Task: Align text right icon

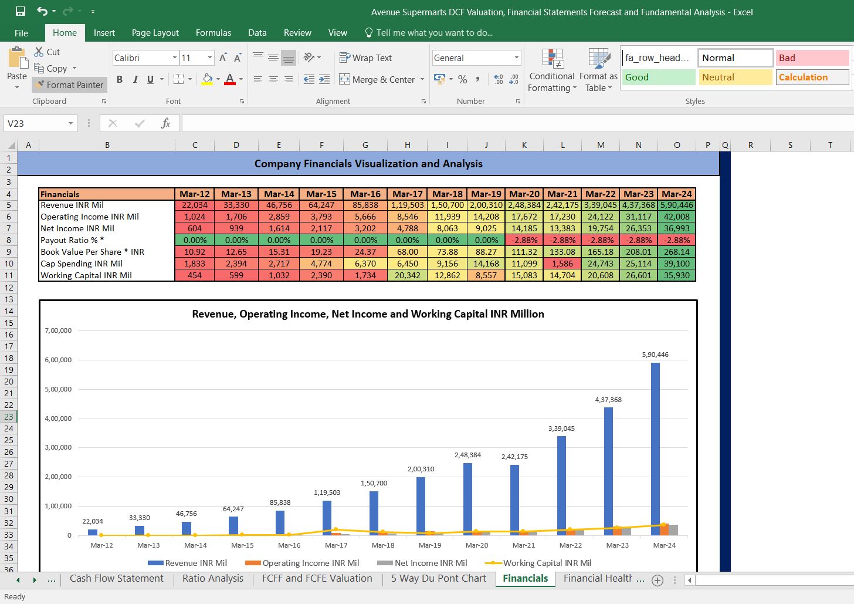Action: (289, 79)
